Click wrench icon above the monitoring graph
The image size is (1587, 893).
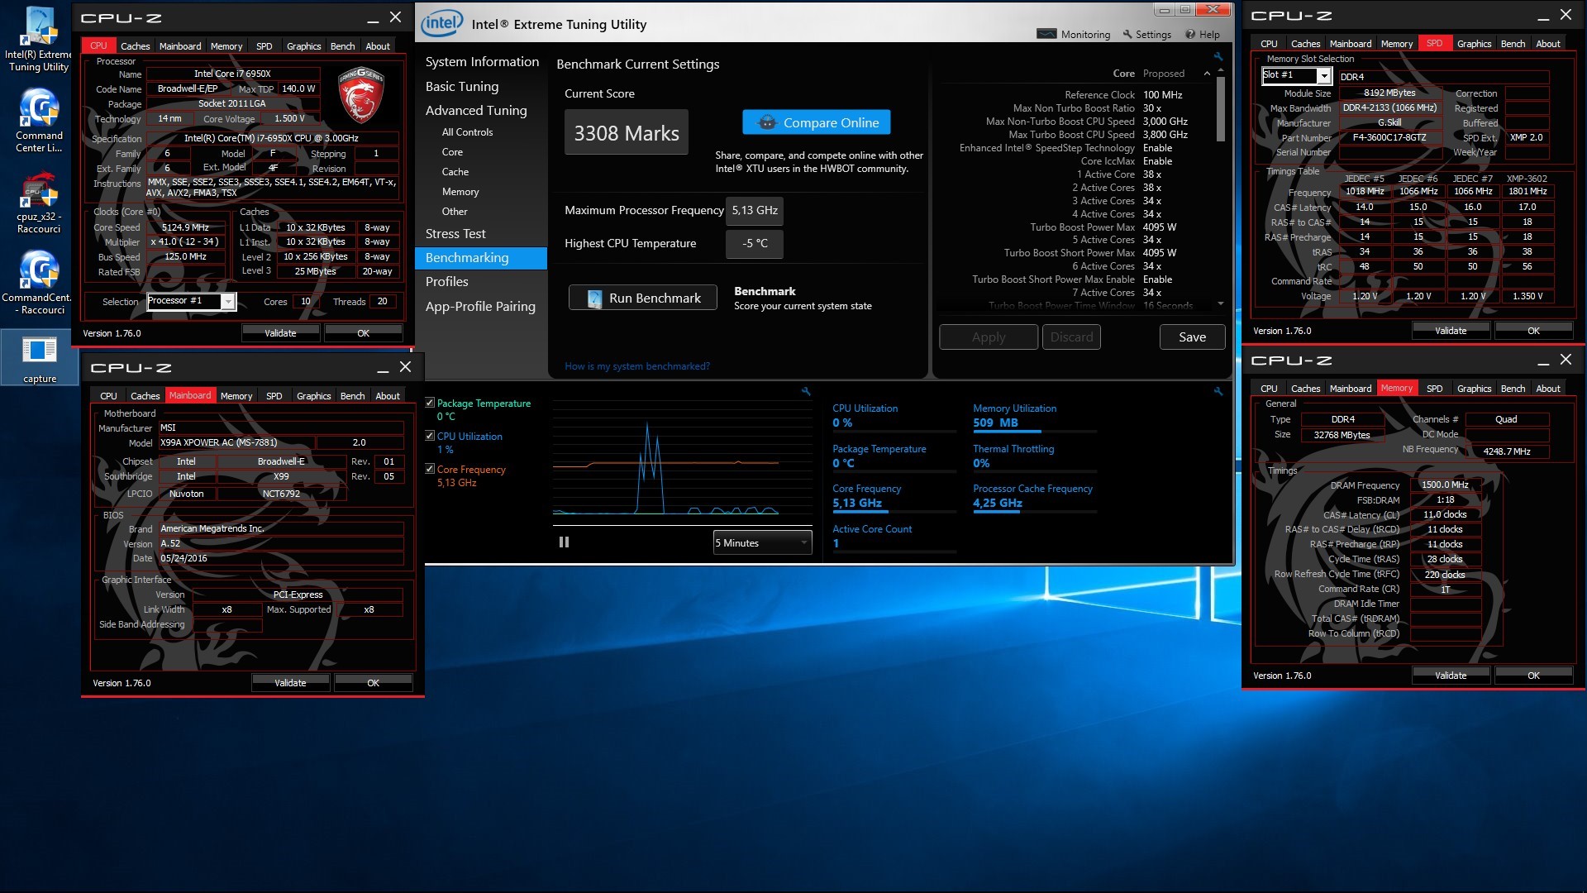806,391
